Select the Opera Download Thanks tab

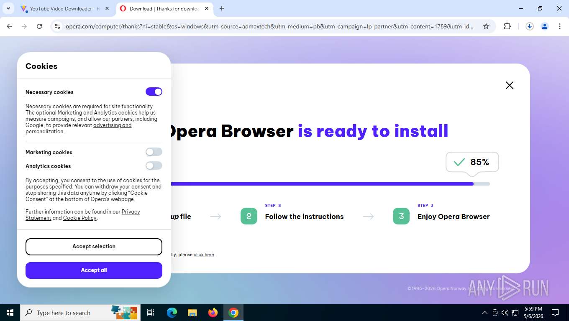pyautogui.click(x=164, y=8)
